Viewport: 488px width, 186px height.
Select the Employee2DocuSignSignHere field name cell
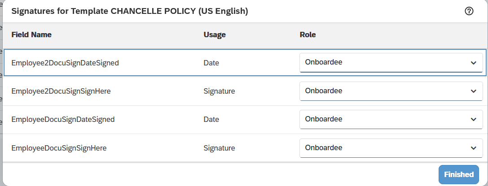click(61, 91)
